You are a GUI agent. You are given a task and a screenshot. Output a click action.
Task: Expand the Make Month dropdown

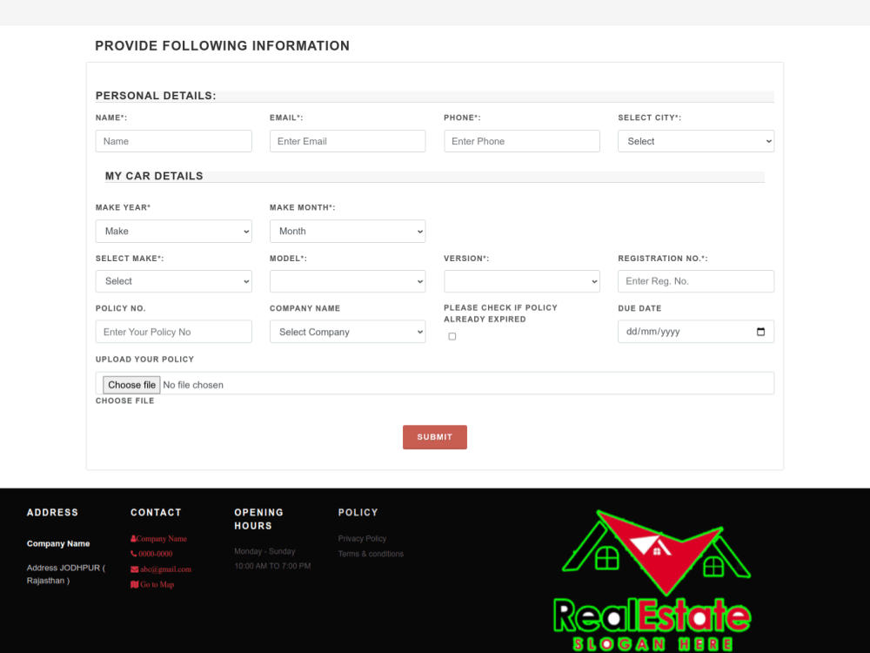(347, 231)
